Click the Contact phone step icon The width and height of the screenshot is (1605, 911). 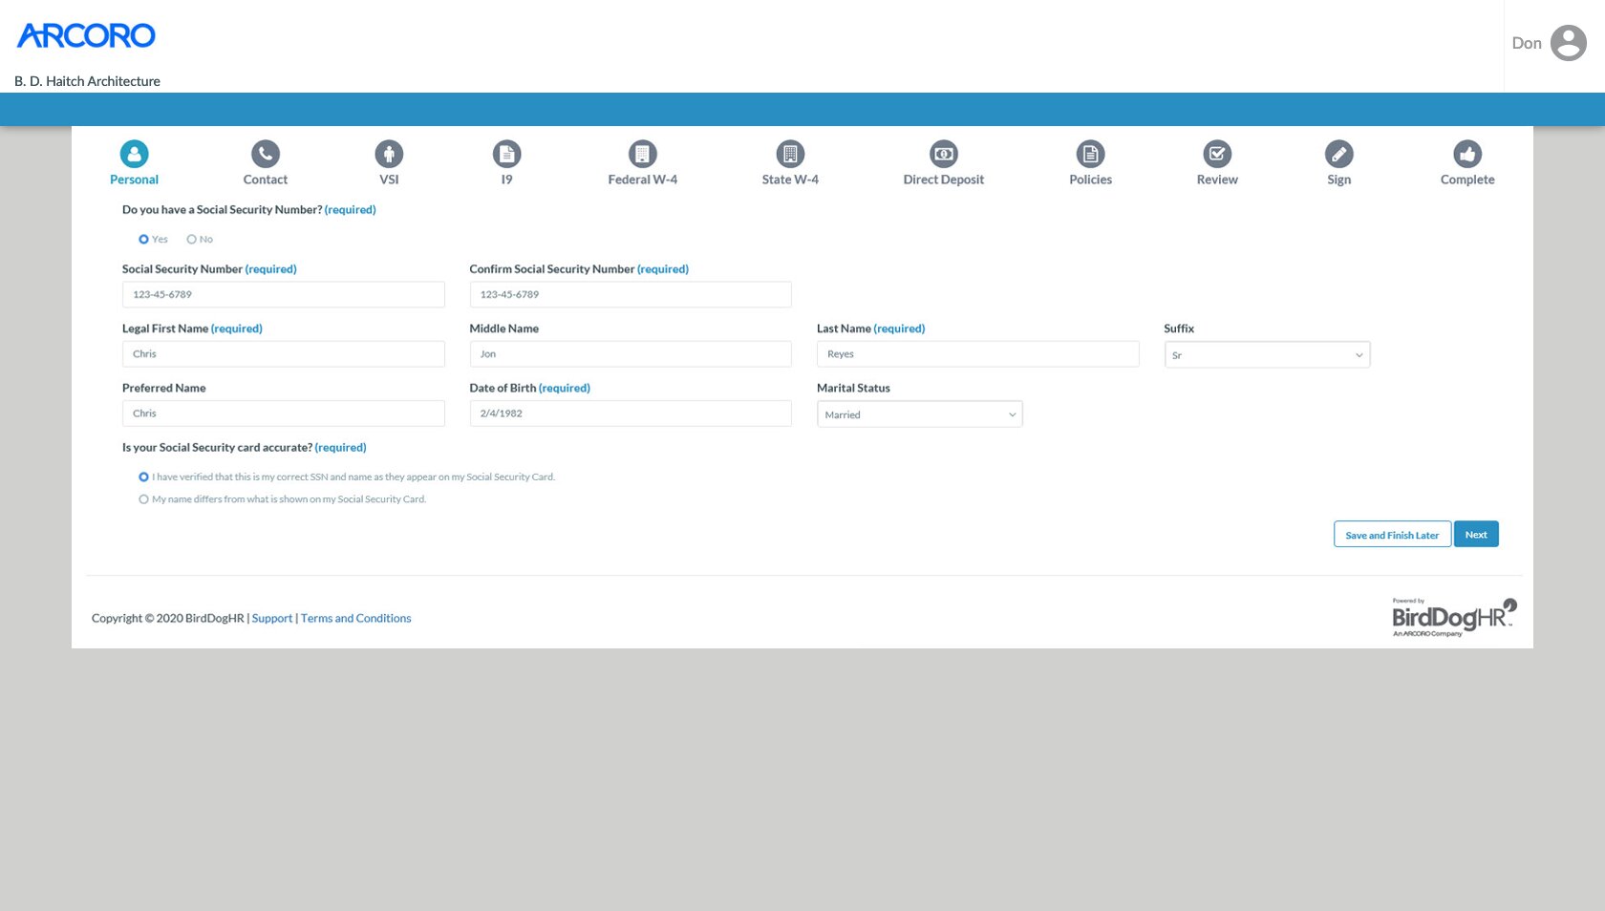(265, 154)
